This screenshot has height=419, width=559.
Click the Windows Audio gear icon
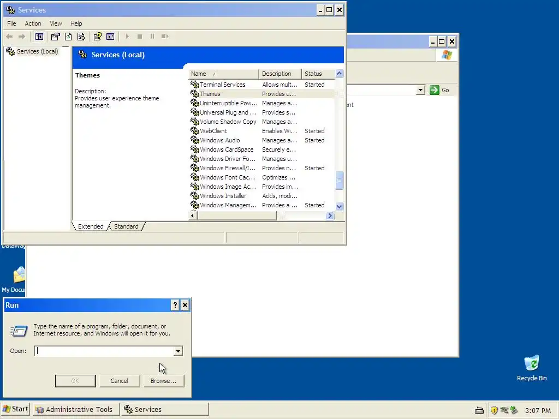195,140
